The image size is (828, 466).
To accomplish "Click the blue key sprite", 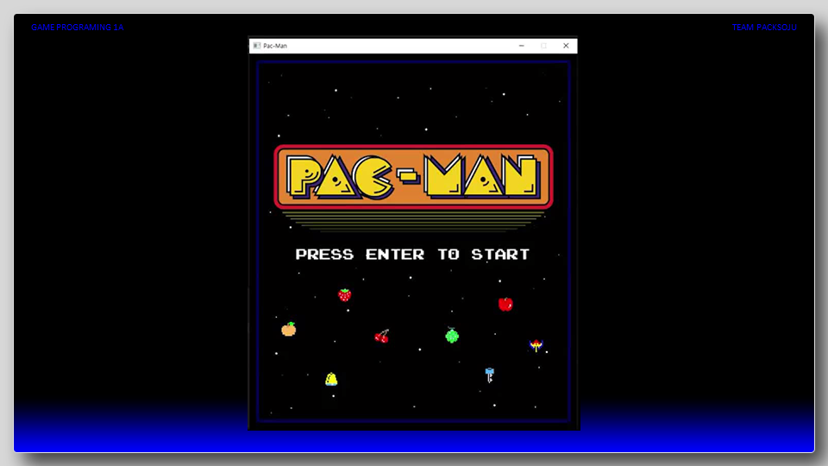I will coord(490,375).
